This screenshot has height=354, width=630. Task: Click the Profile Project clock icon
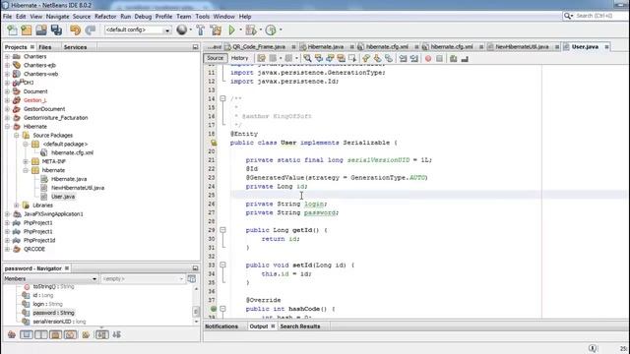[271, 30]
